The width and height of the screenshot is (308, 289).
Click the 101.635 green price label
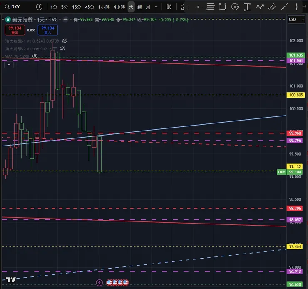[x=296, y=55]
